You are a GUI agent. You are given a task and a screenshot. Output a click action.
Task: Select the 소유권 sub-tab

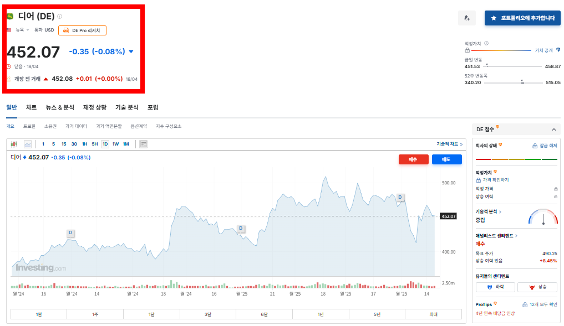click(x=50, y=126)
